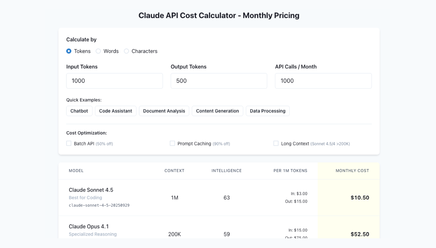Select the Tokens calculation mode
436x248 pixels.
point(69,51)
